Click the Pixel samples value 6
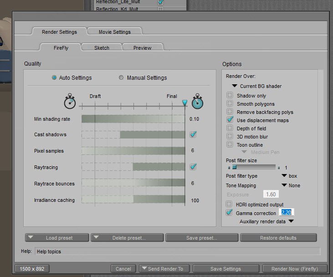 193,150
